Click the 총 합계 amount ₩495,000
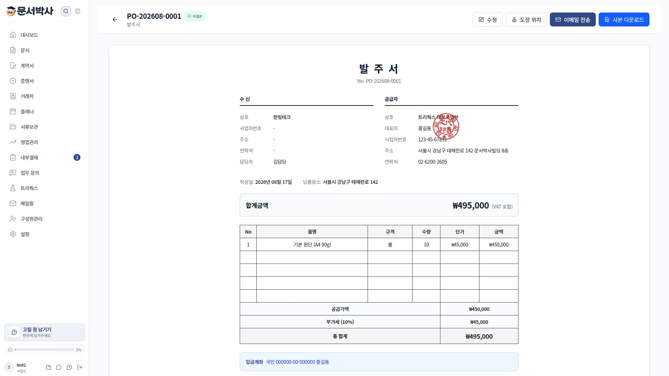 (479, 336)
